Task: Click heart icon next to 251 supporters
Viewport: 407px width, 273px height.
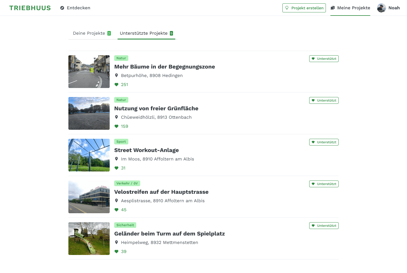Action: pos(116,85)
